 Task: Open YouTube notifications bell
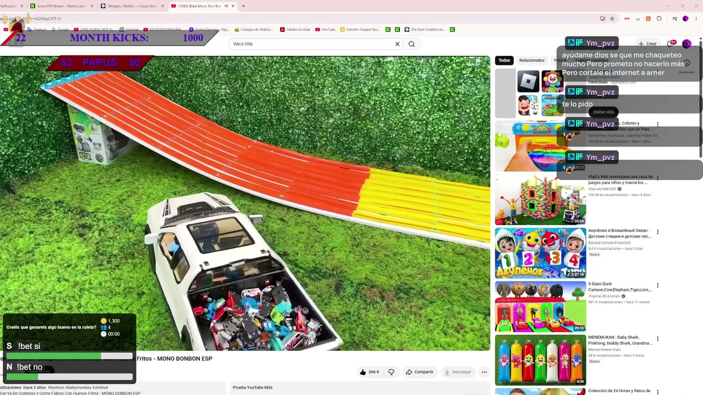click(670, 44)
